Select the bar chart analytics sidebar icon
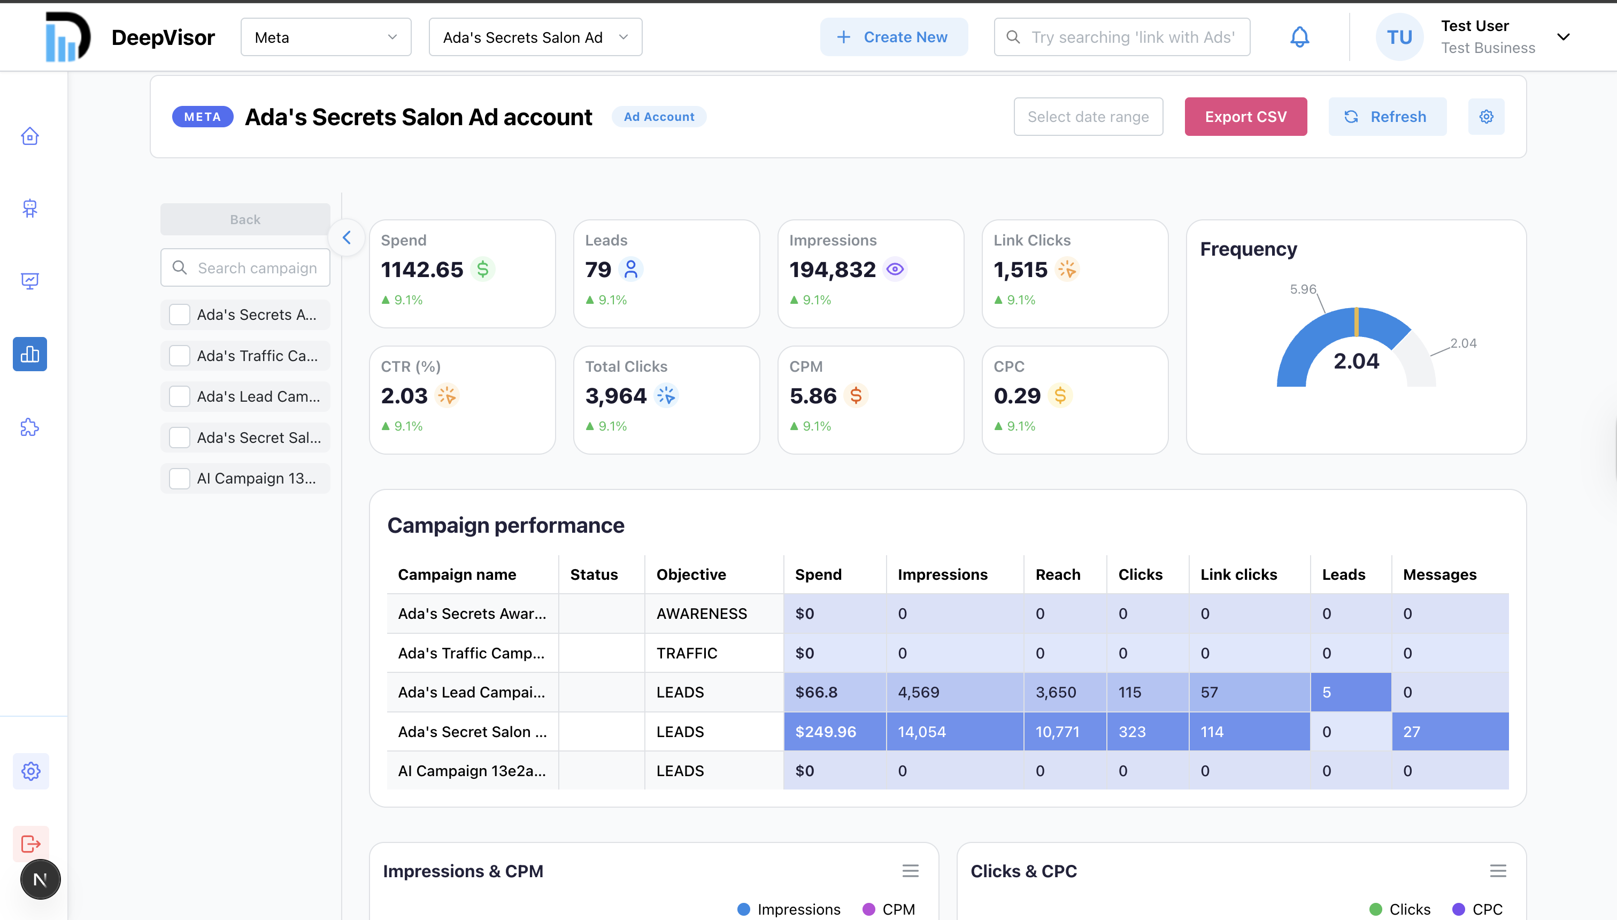The width and height of the screenshot is (1617, 920). click(x=30, y=354)
